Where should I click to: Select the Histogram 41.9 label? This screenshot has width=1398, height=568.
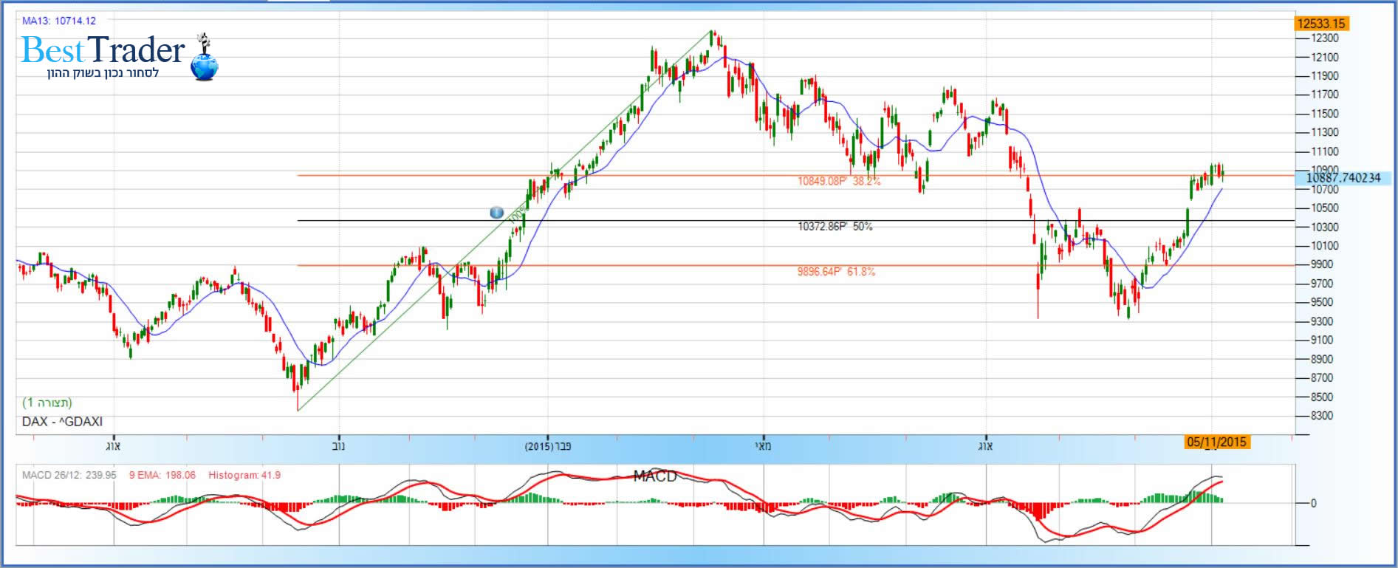click(x=244, y=475)
